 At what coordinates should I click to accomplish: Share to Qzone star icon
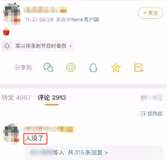(116, 68)
